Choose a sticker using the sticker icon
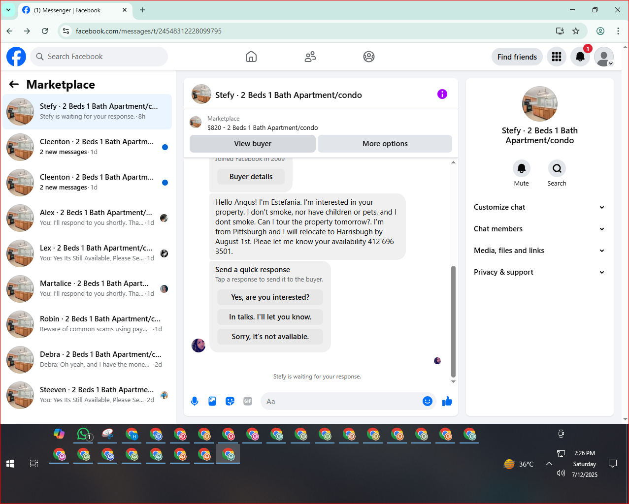Image resolution: width=629 pixels, height=504 pixels. click(x=230, y=401)
